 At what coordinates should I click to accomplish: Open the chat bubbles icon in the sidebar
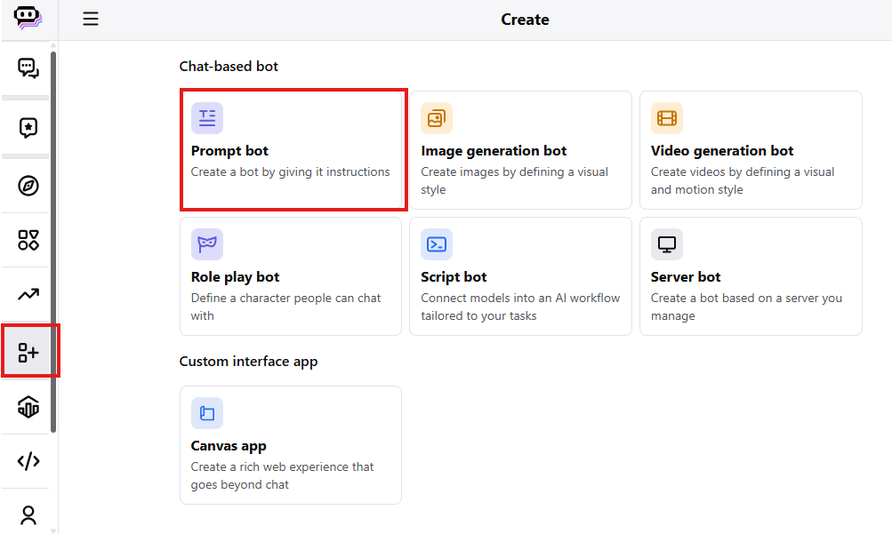28,68
